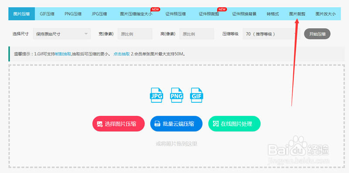Open the 图片改大小 tab
The height and width of the screenshot is (173, 349).
(x=325, y=14)
